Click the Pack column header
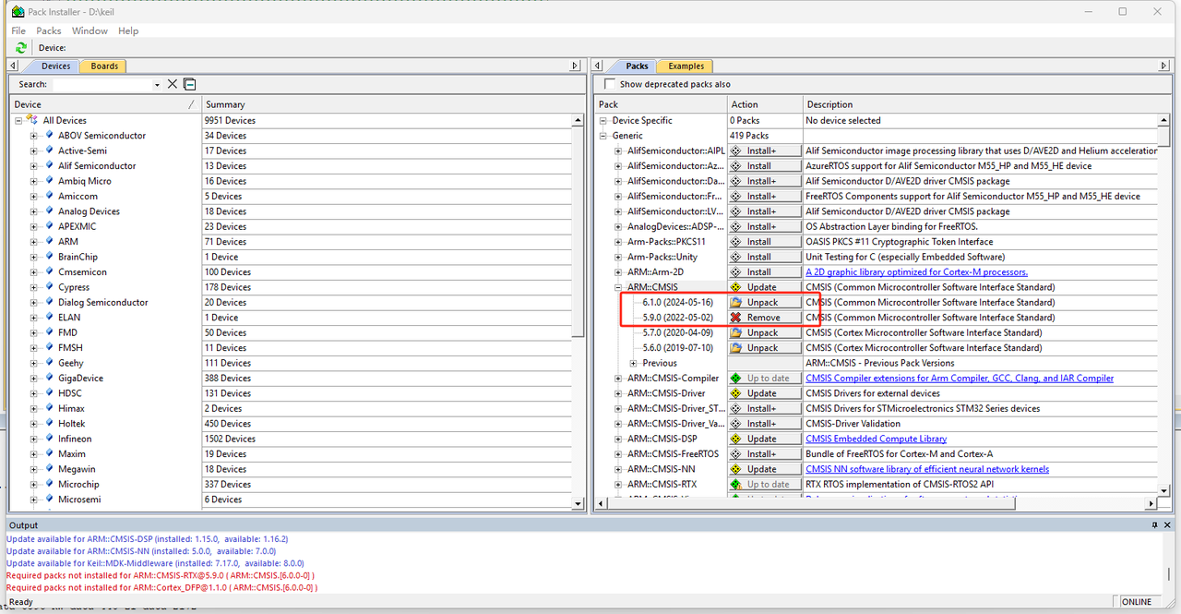Image resolution: width=1181 pixels, height=614 pixels. pyautogui.click(x=662, y=104)
